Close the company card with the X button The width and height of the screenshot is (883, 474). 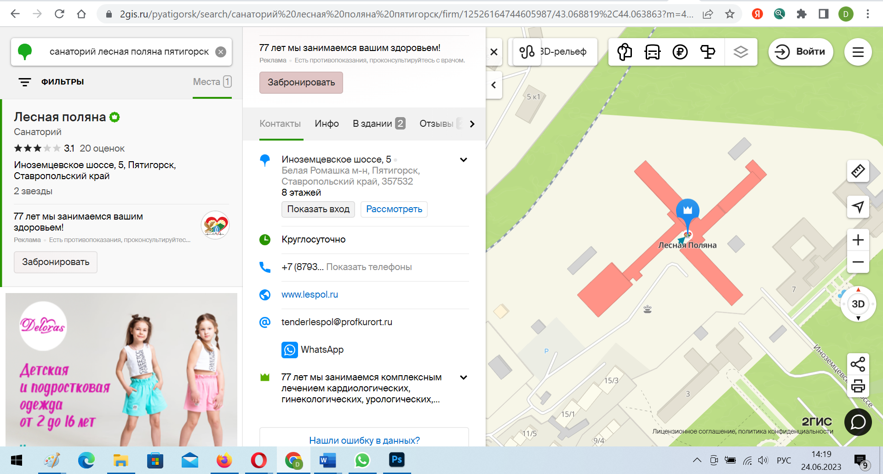[494, 52]
